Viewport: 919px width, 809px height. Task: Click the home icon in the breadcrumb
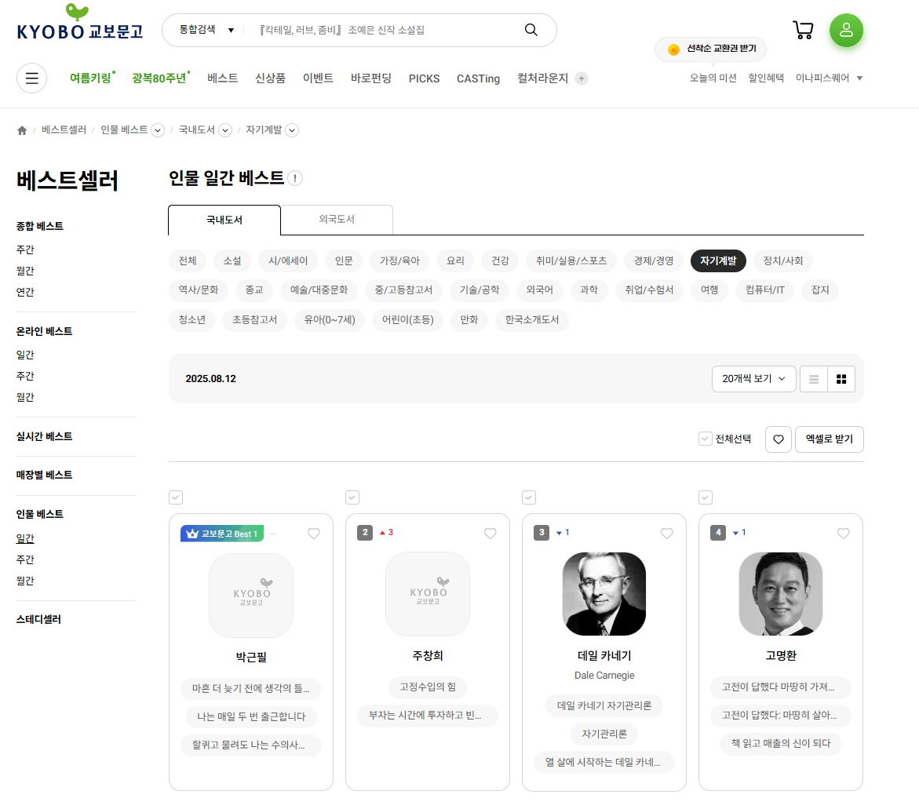(x=22, y=129)
